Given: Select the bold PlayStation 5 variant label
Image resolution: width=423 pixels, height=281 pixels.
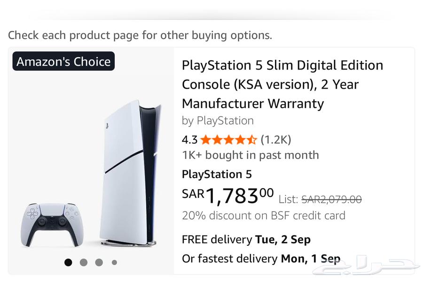Looking at the screenshot, I should point(217,175).
